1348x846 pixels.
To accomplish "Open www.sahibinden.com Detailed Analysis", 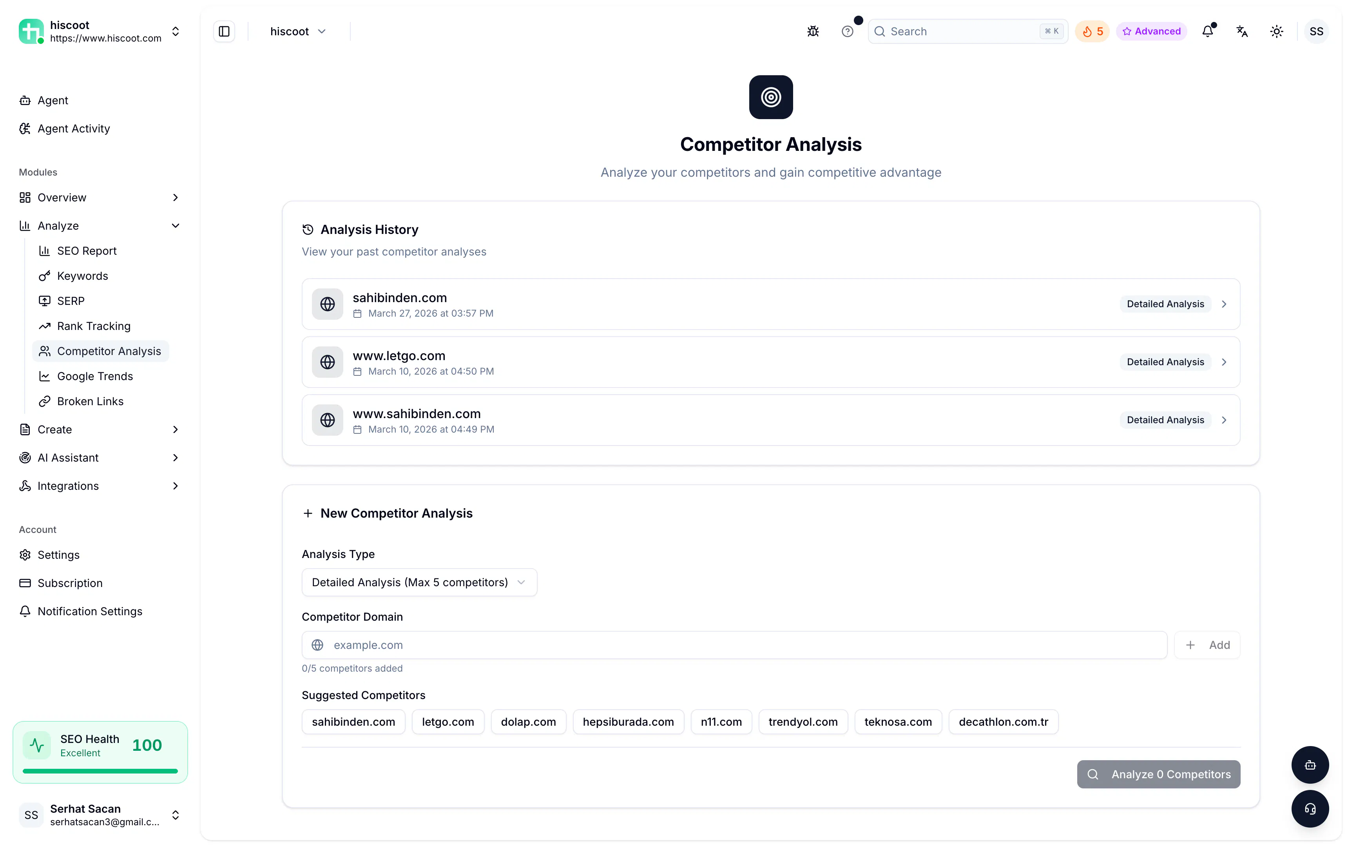I will tap(1165, 420).
